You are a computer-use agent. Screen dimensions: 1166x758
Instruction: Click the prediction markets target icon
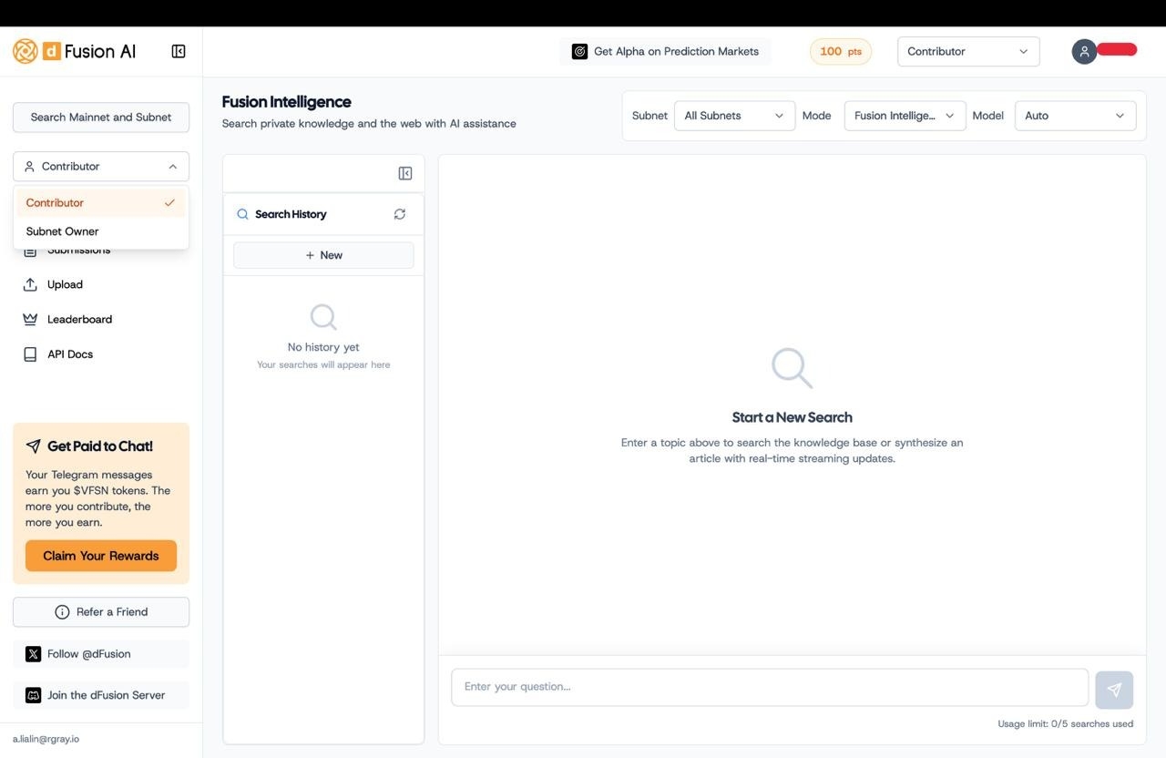coord(579,51)
